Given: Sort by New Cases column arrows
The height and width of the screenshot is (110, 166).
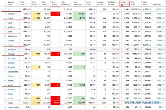Looking at the screenshot, I should click(39, 4).
